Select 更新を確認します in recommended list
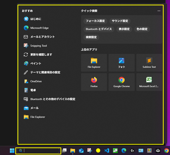This screenshot has height=155, width=170. pyautogui.click(x=38, y=54)
